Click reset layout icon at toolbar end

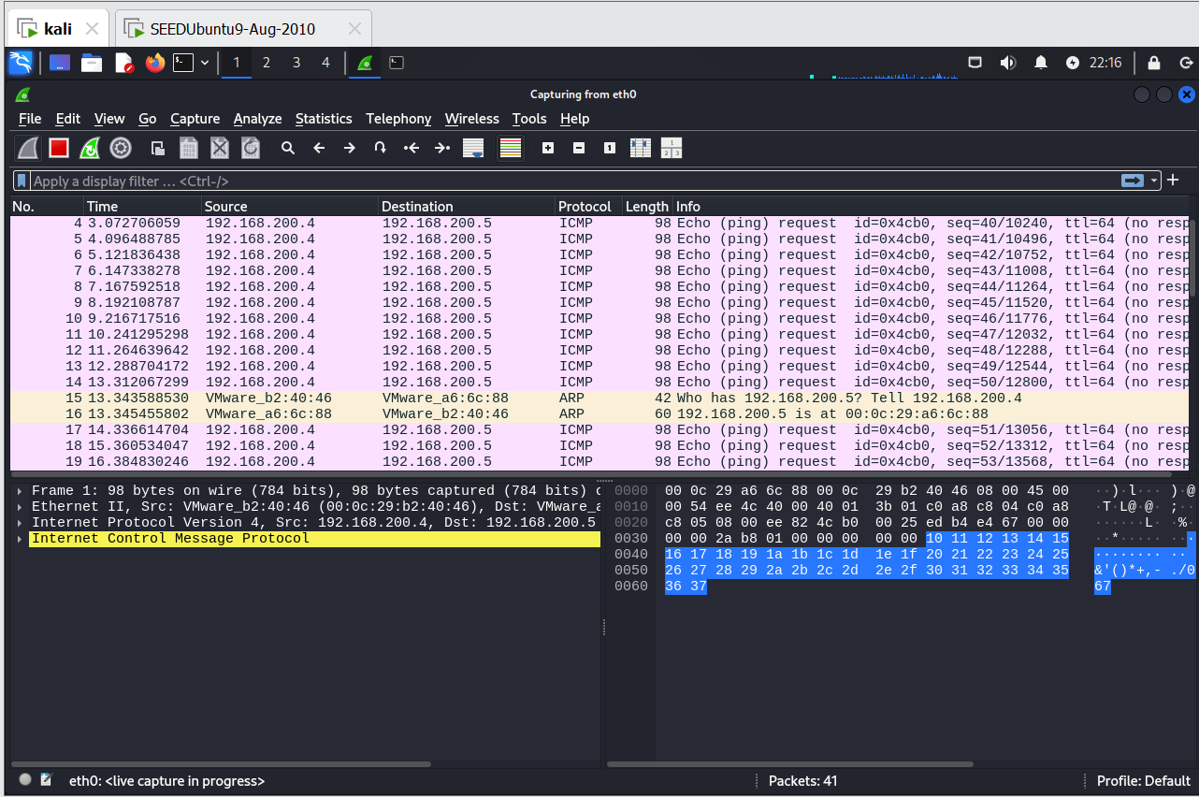(x=672, y=148)
